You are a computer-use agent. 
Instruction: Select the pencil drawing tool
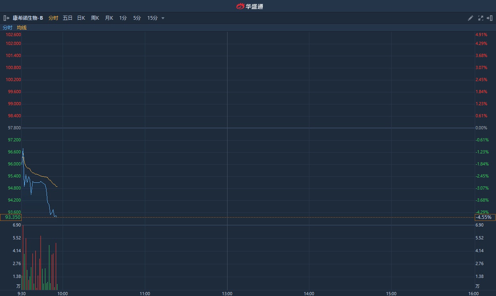coord(471,18)
